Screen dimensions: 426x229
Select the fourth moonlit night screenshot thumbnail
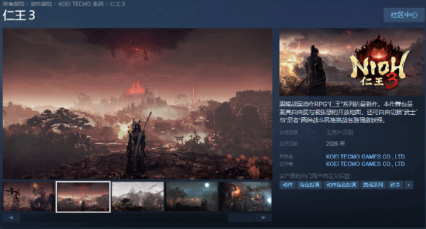(192, 197)
